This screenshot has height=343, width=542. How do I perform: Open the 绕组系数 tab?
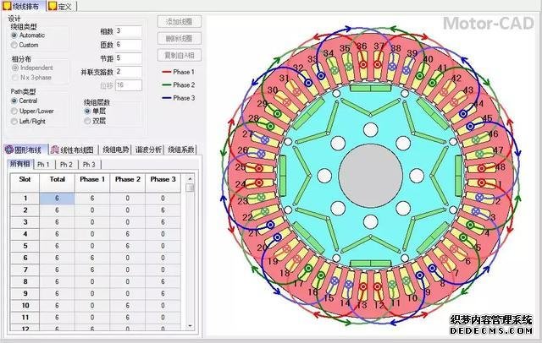tap(182, 150)
